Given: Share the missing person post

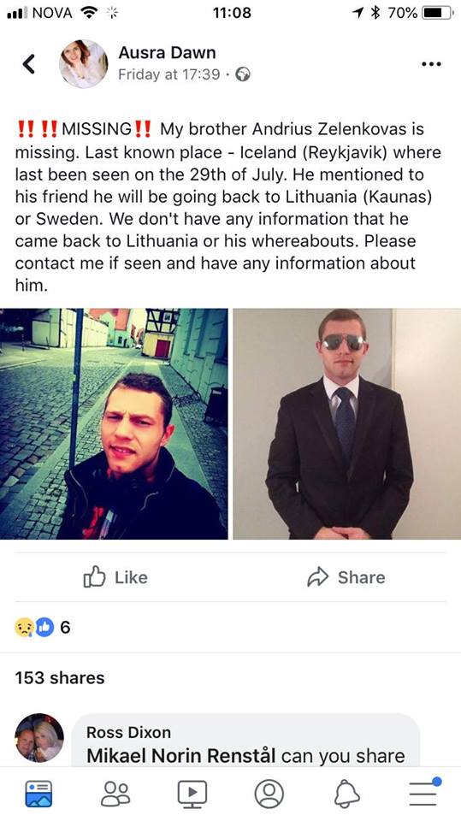Looking at the screenshot, I should click(x=346, y=577).
